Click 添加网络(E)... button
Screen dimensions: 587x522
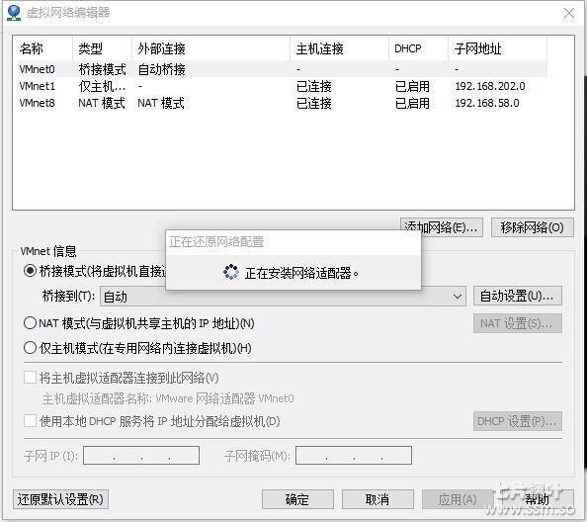442,227
